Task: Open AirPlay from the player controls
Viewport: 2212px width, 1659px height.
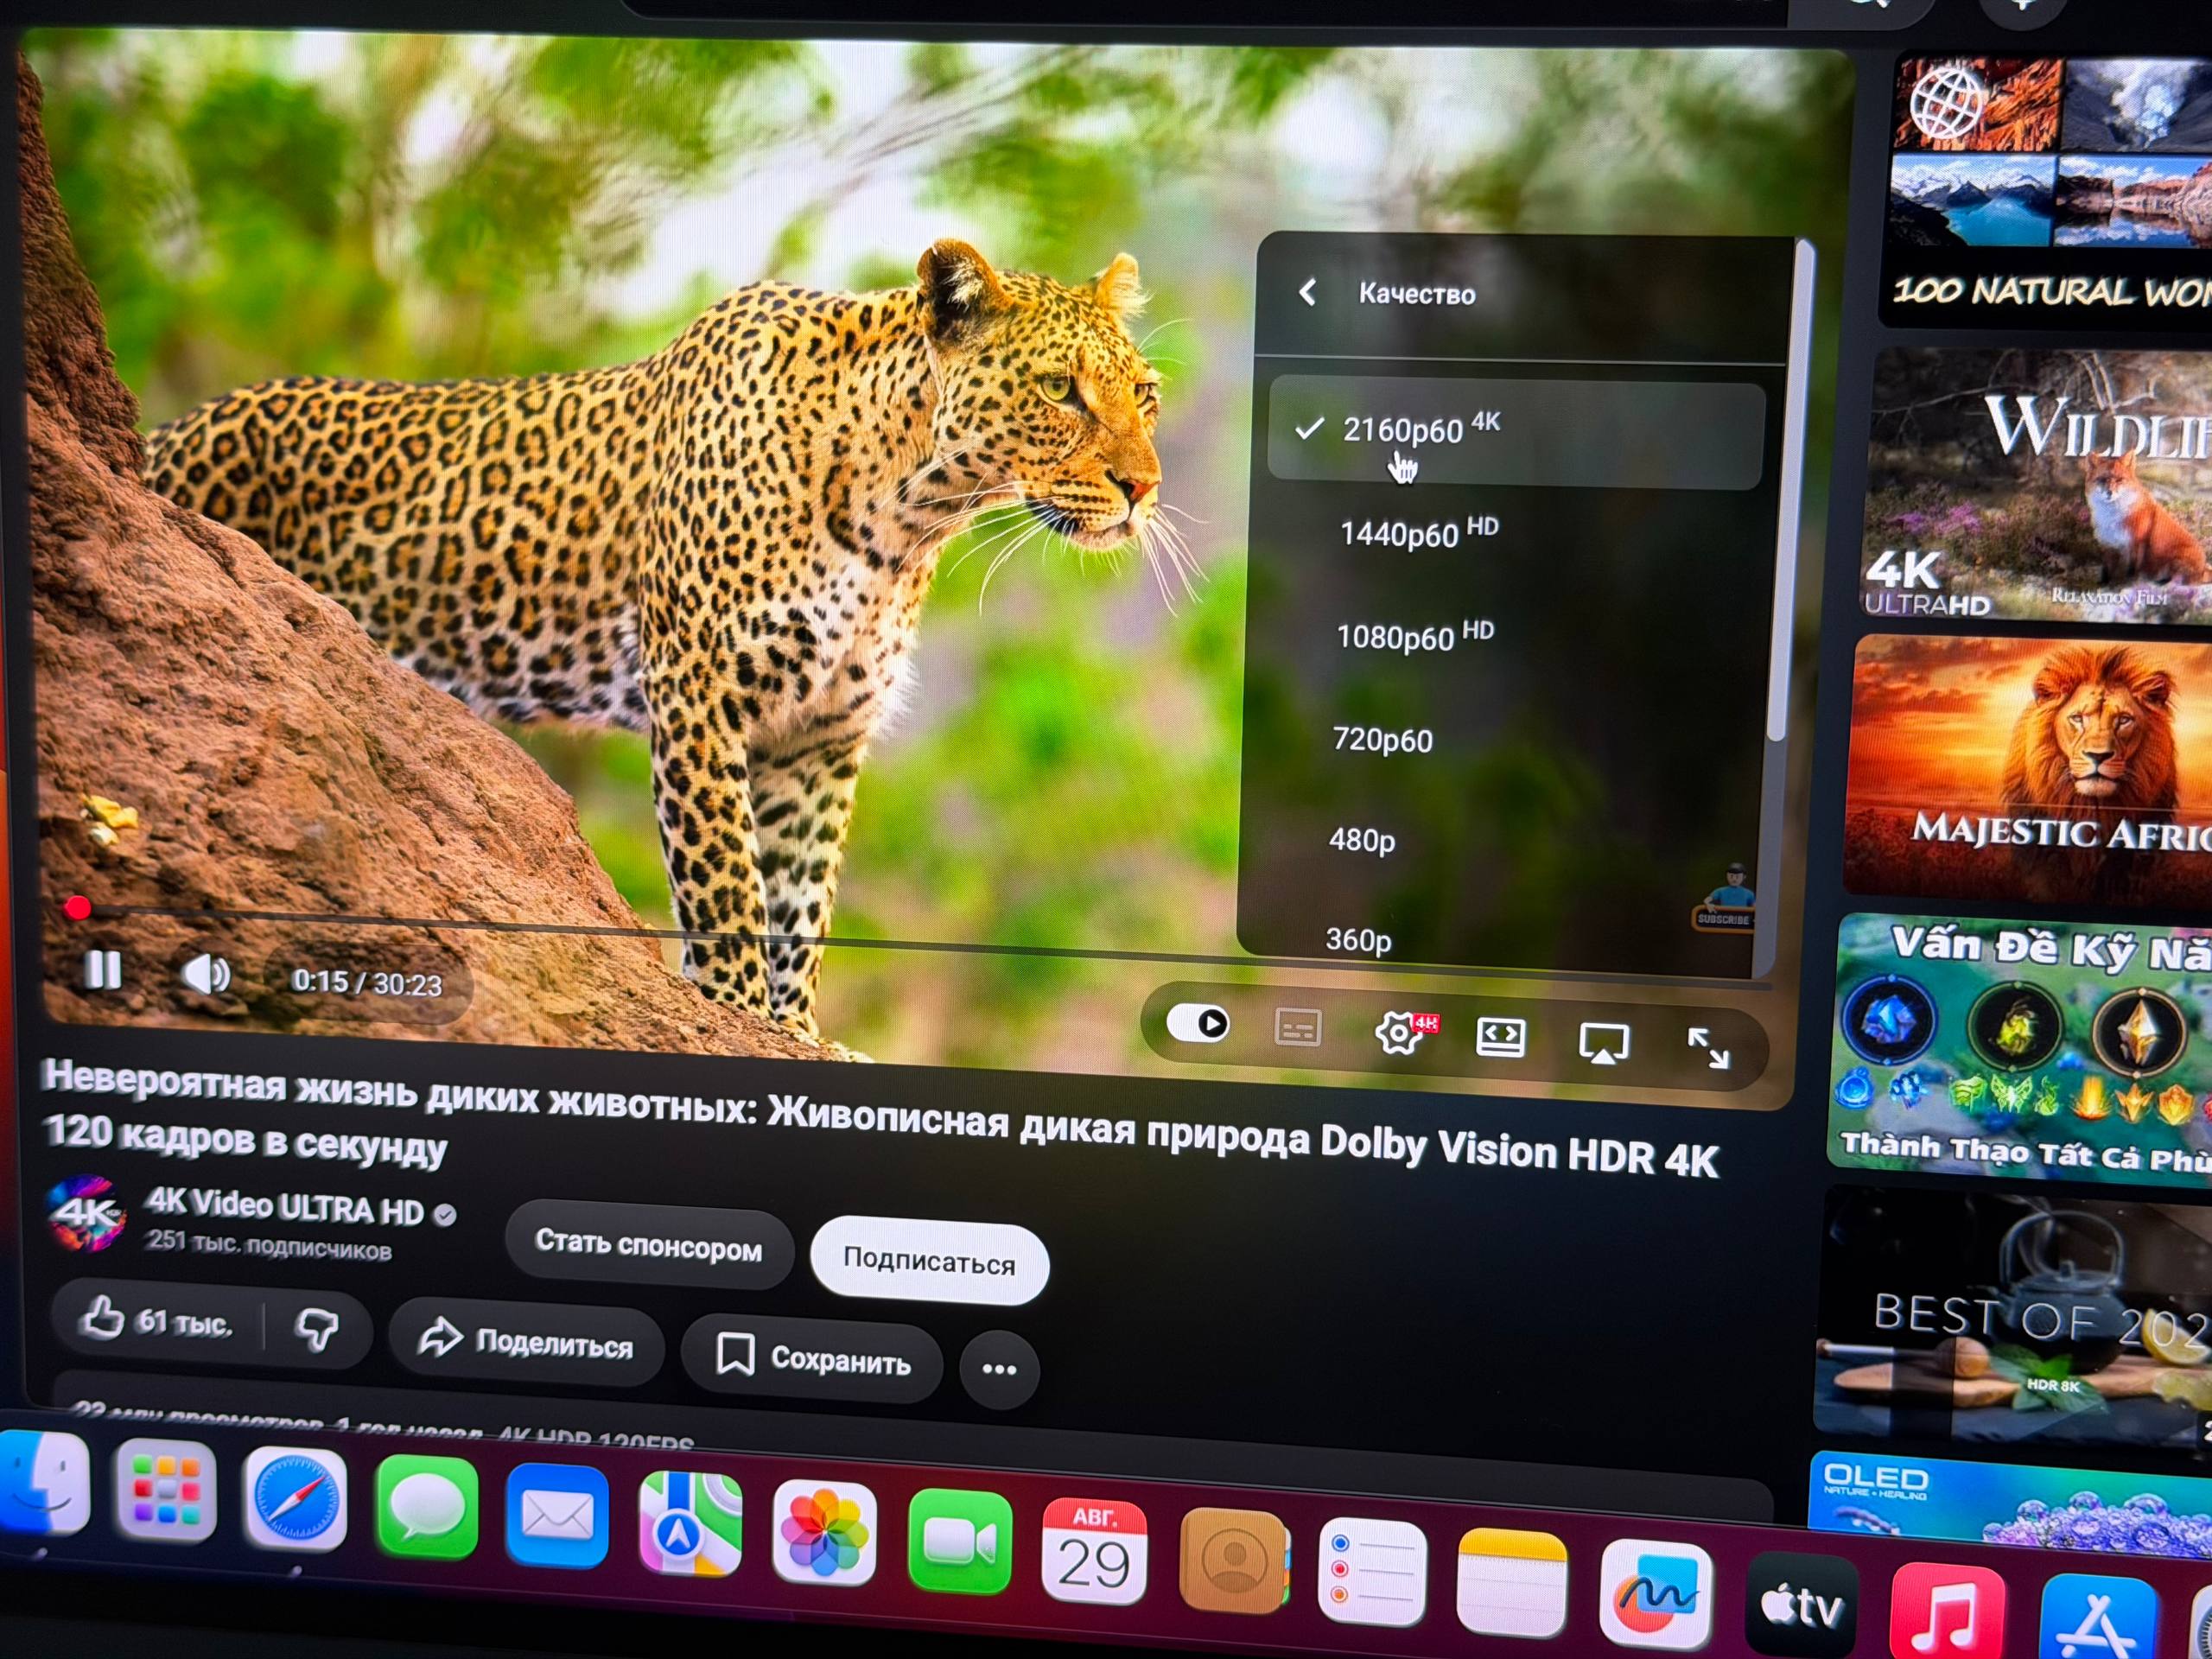Action: tap(1604, 1043)
